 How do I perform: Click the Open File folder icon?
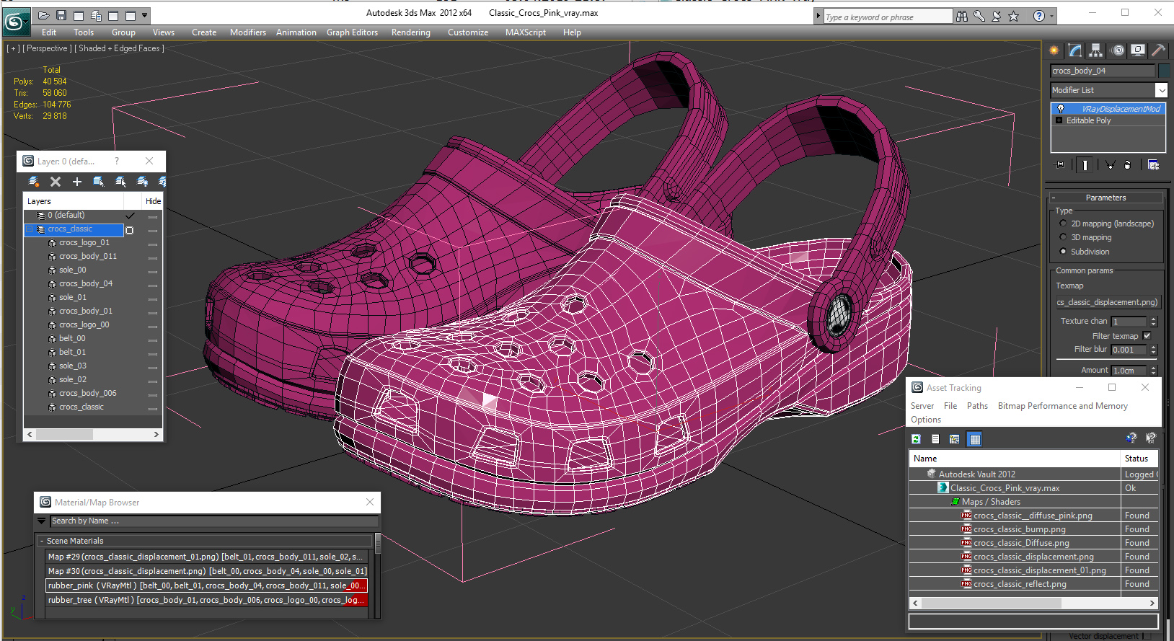(x=44, y=15)
